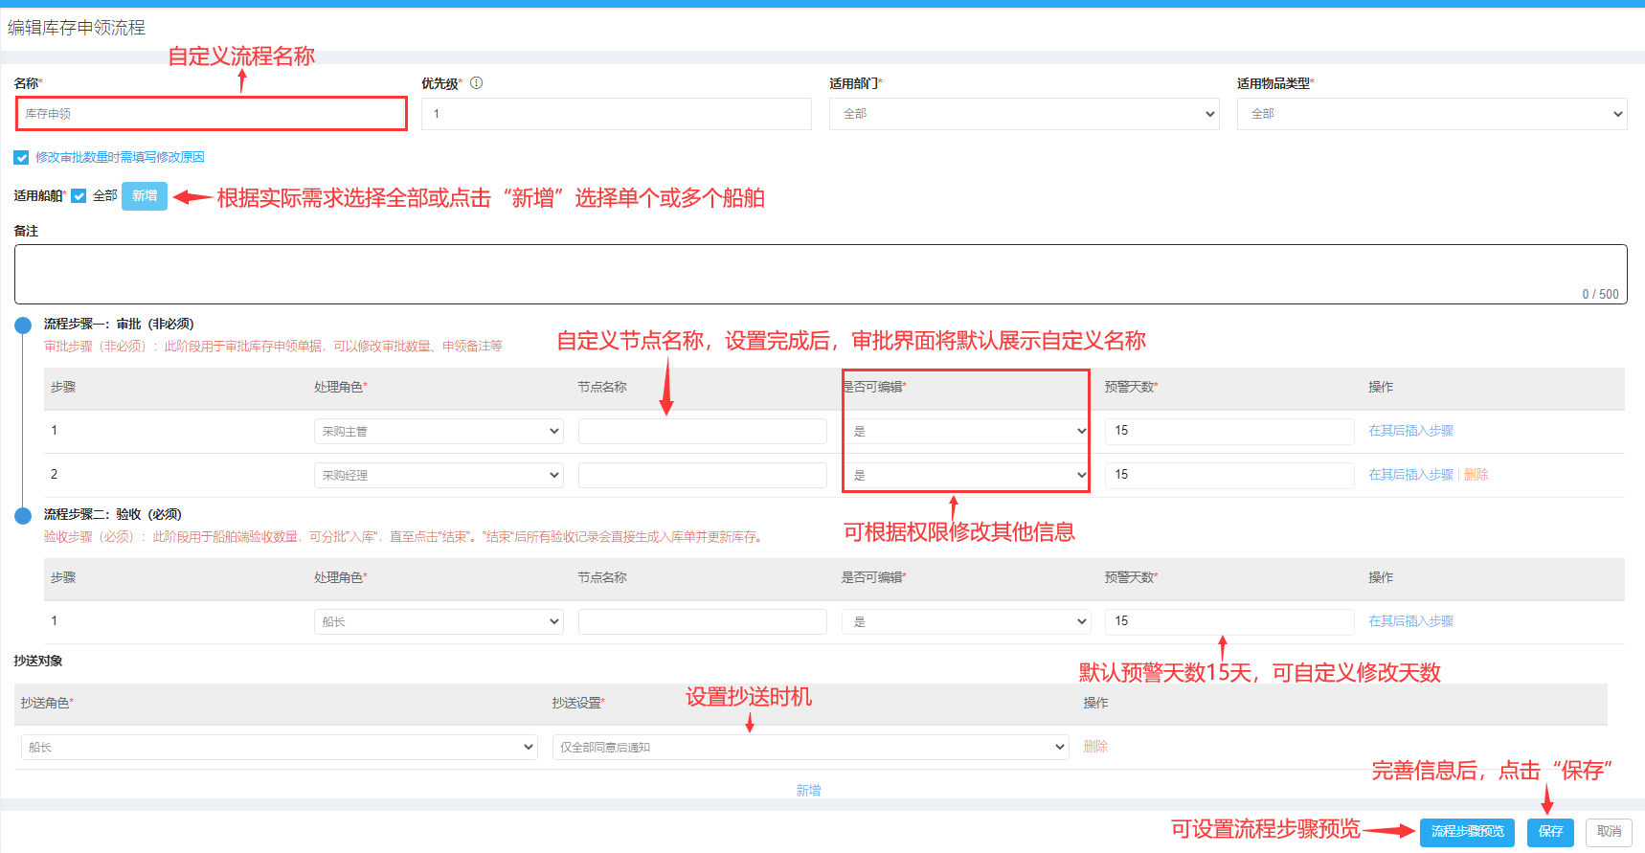Focus the 名称 input field
Image resolution: width=1645 pixels, height=853 pixels.
click(212, 114)
